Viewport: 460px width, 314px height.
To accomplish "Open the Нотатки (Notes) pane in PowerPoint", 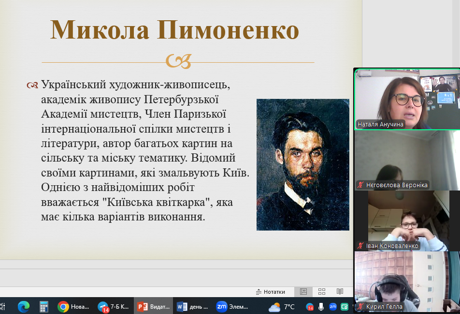I will coord(270,292).
